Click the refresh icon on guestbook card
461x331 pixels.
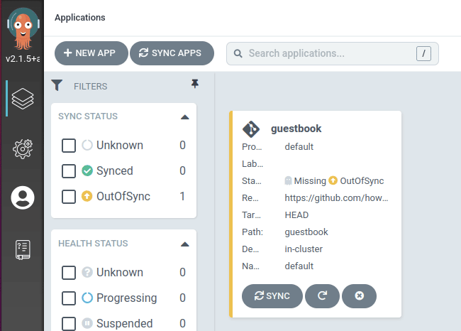click(322, 296)
